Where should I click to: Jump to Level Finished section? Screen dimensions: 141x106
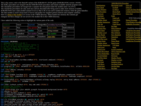coord(102,56)
